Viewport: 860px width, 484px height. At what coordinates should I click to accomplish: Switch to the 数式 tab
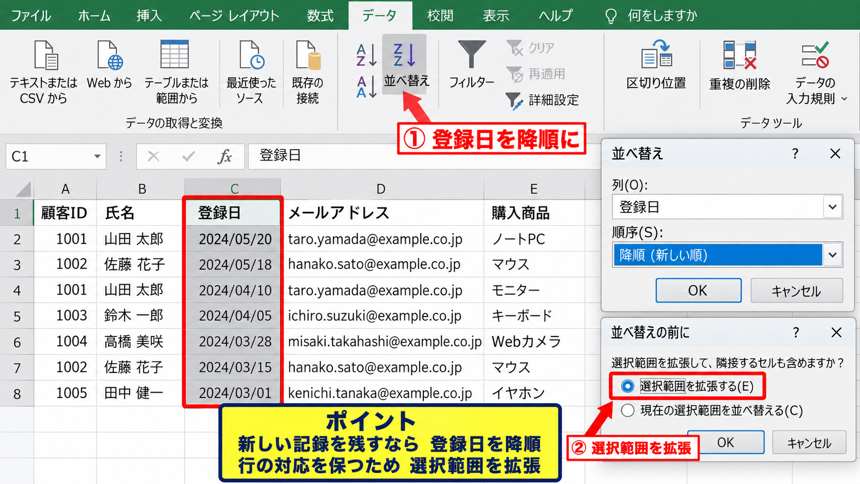click(320, 15)
